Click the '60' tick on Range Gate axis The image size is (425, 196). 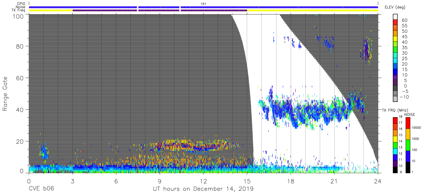point(20,78)
